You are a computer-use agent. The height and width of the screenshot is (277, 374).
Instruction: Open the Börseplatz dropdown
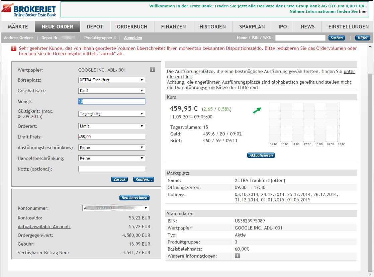[x=112, y=80]
